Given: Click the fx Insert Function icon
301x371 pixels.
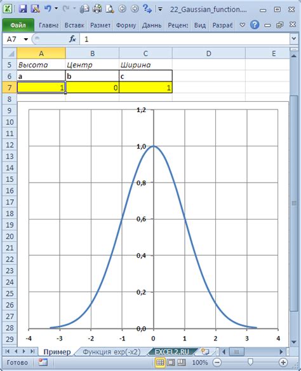Looking at the screenshot, I should [x=72, y=39].
